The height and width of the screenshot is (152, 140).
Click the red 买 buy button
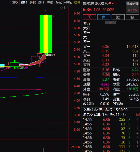[x=89, y=17]
